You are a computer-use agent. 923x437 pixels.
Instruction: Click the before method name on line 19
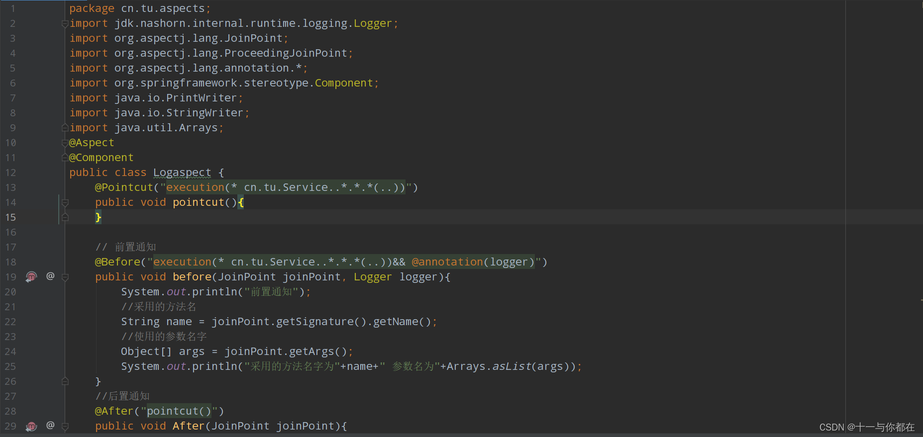point(192,277)
